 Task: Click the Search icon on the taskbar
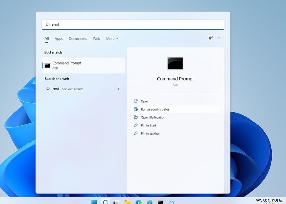105,202
